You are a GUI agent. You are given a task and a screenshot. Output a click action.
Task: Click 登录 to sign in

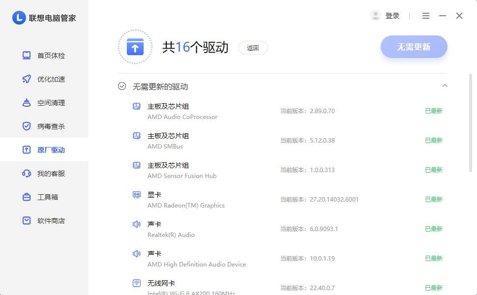[x=392, y=15]
